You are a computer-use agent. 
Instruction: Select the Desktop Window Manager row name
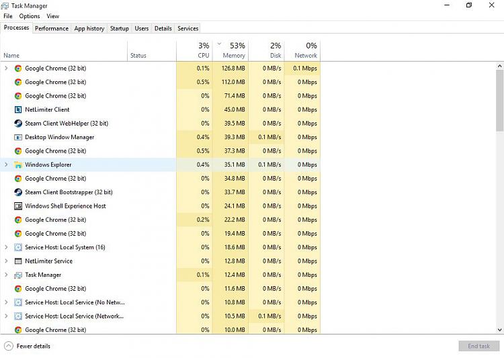click(59, 137)
